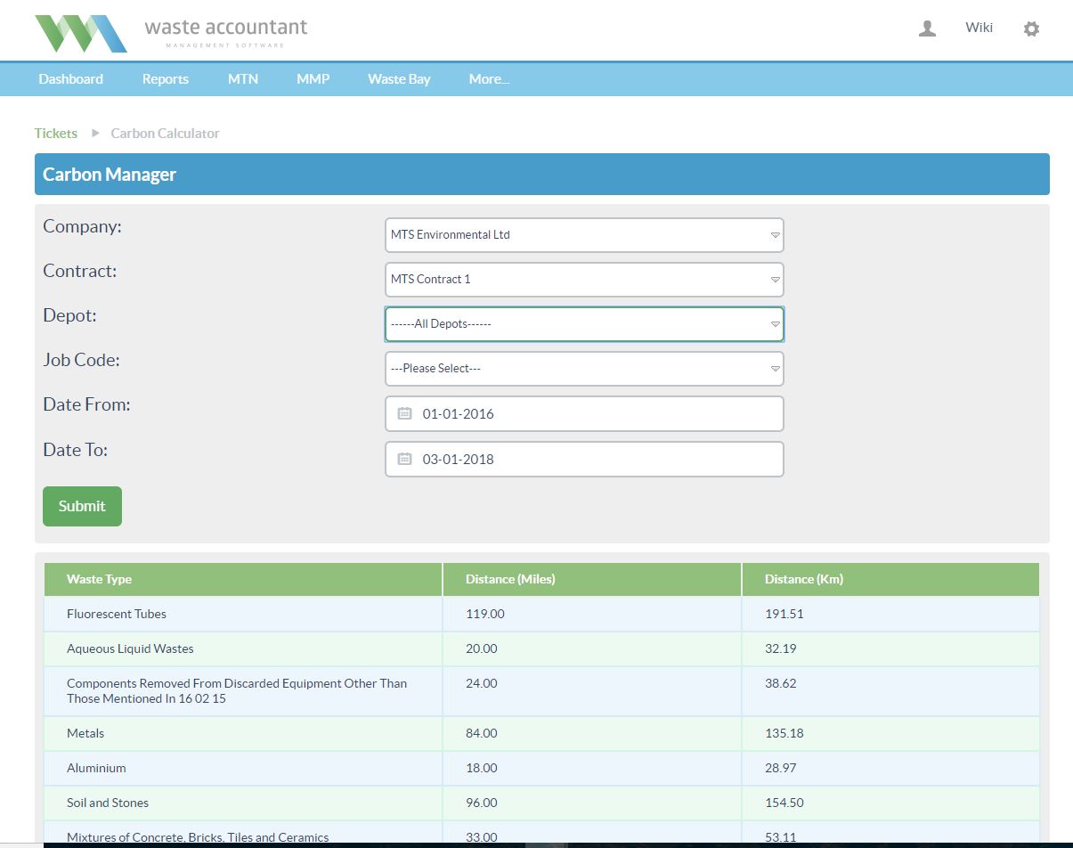Expand the More... menu
This screenshot has height=848, width=1073.
click(x=489, y=79)
